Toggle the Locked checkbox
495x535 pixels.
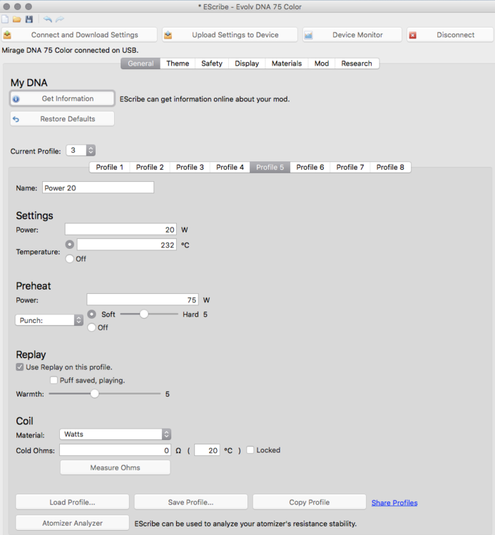pyautogui.click(x=250, y=450)
